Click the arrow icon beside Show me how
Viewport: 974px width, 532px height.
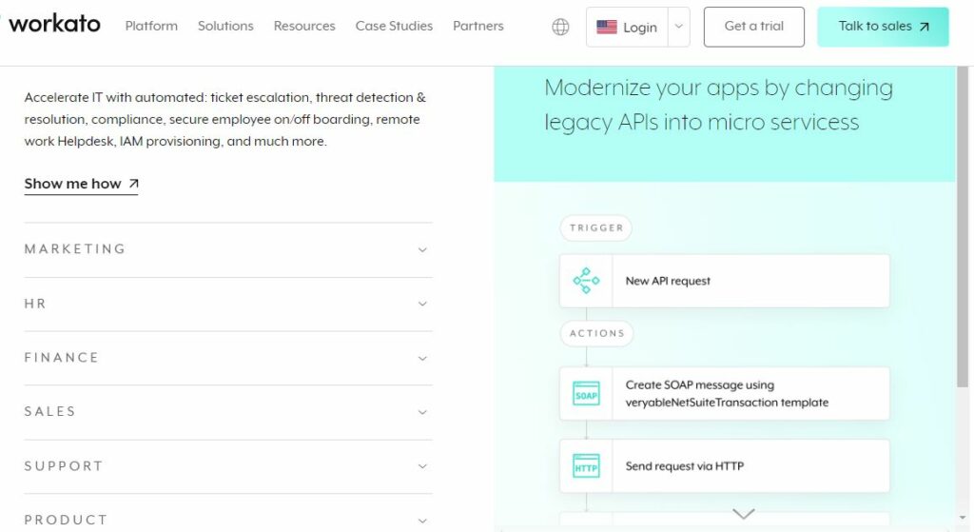tap(133, 184)
